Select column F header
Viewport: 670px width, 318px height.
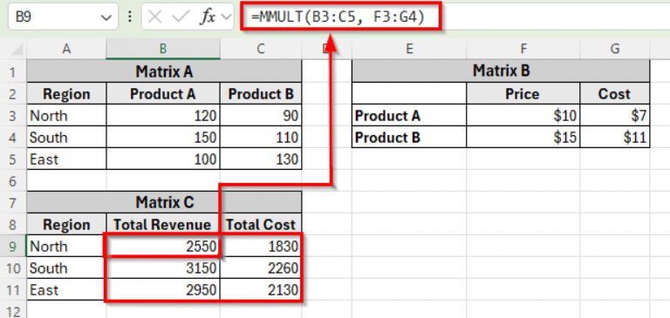tap(523, 50)
